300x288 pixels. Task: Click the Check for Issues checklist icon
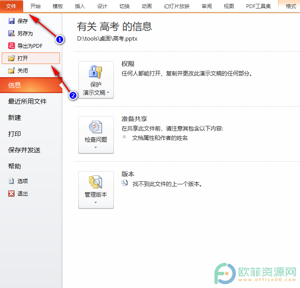click(95, 127)
